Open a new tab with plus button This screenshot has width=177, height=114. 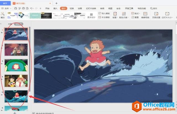[56, 3]
